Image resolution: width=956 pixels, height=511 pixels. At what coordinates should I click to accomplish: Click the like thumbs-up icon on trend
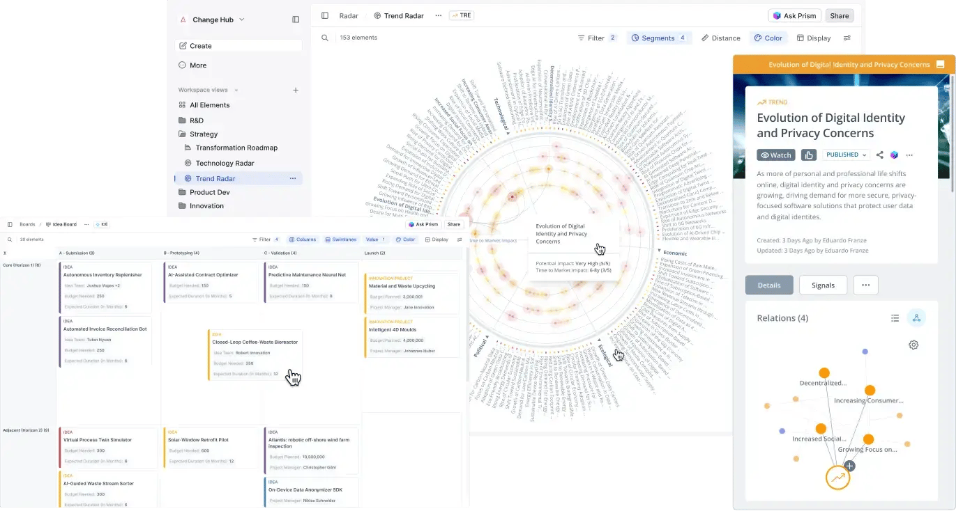coord(809,155)
